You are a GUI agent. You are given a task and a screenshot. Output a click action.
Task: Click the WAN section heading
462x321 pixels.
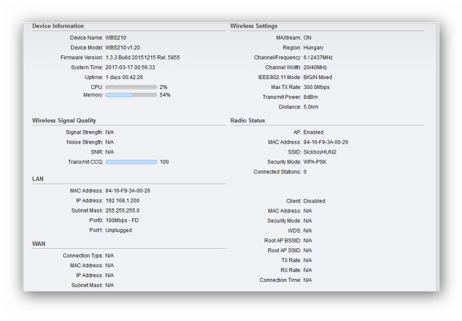tap(39, 244)
